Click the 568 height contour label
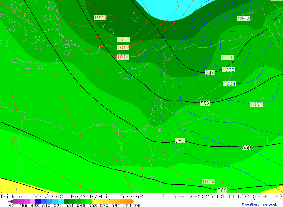 222,190
